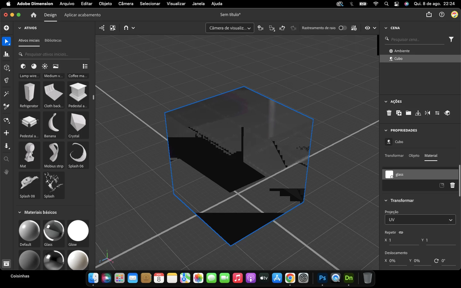
Task: Collapse the Transformar material section
Action: coord(386,200)
